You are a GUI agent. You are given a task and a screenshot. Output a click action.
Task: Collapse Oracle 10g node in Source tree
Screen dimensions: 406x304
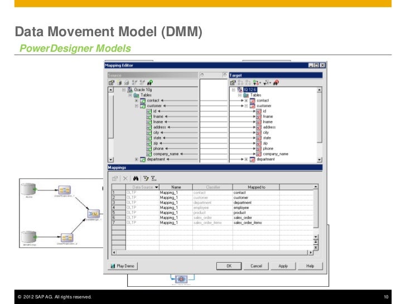point(124,90)
